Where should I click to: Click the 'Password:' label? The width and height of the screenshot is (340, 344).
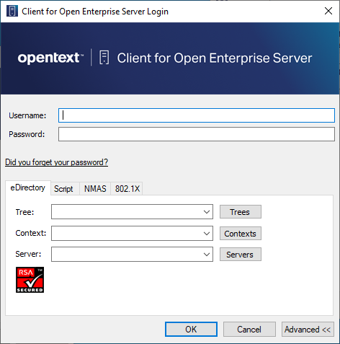click(27, 134)
